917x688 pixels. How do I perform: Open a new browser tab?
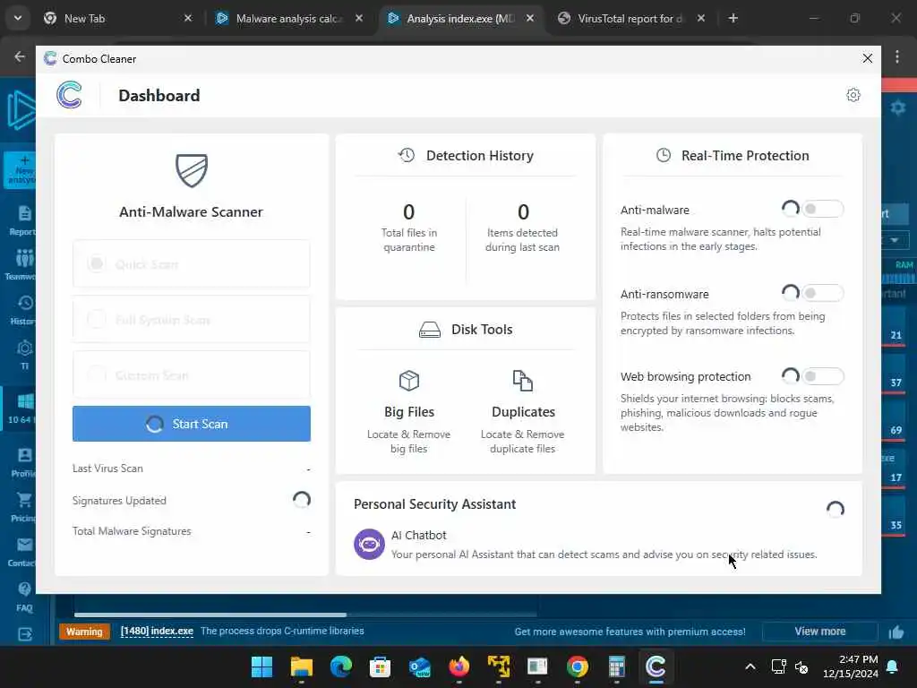coord(733,18)
